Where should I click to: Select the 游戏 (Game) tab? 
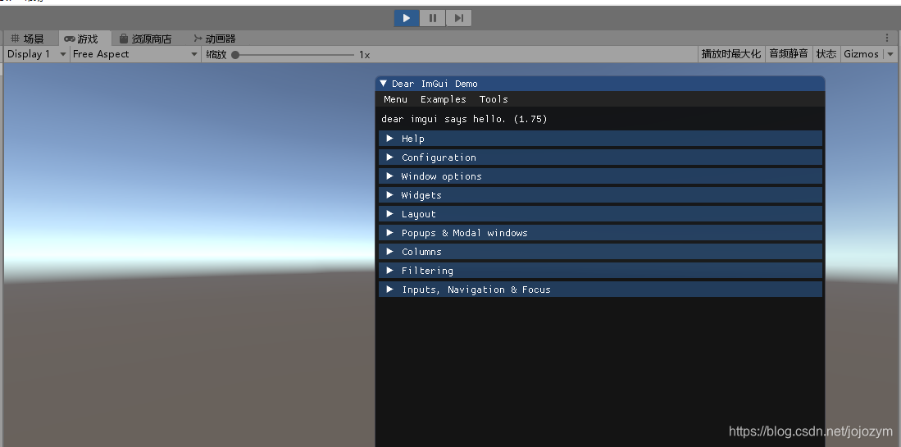point(81,39)
